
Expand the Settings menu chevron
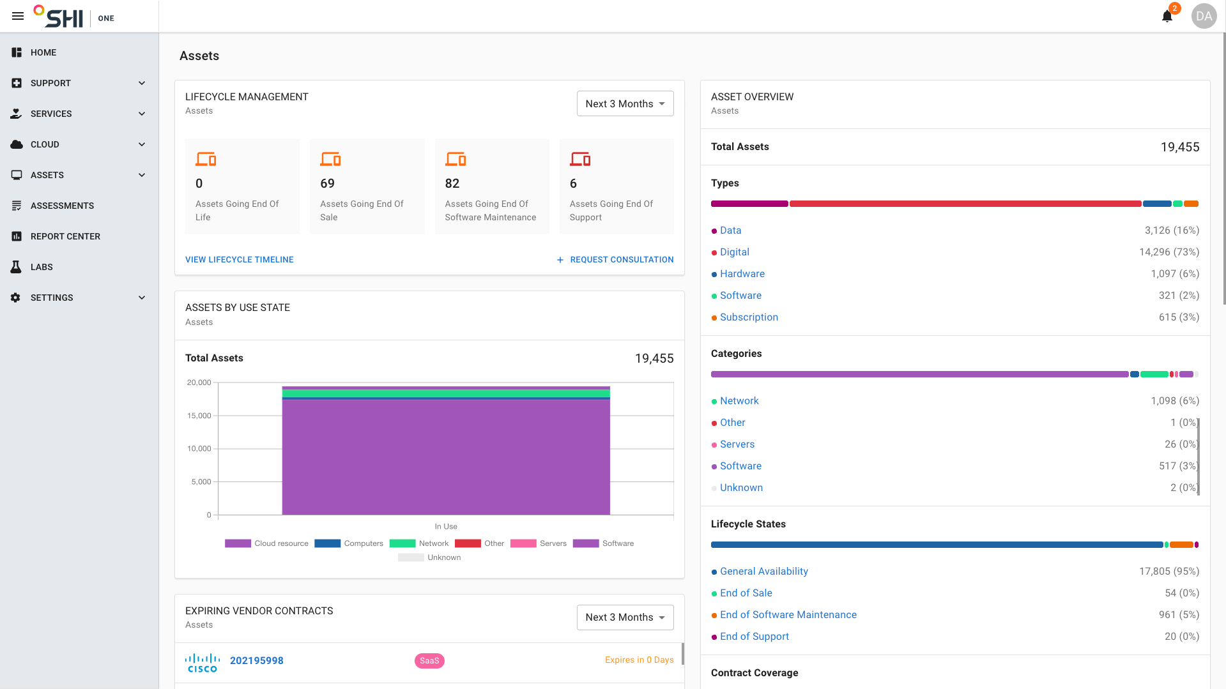(x=142, y=298)
